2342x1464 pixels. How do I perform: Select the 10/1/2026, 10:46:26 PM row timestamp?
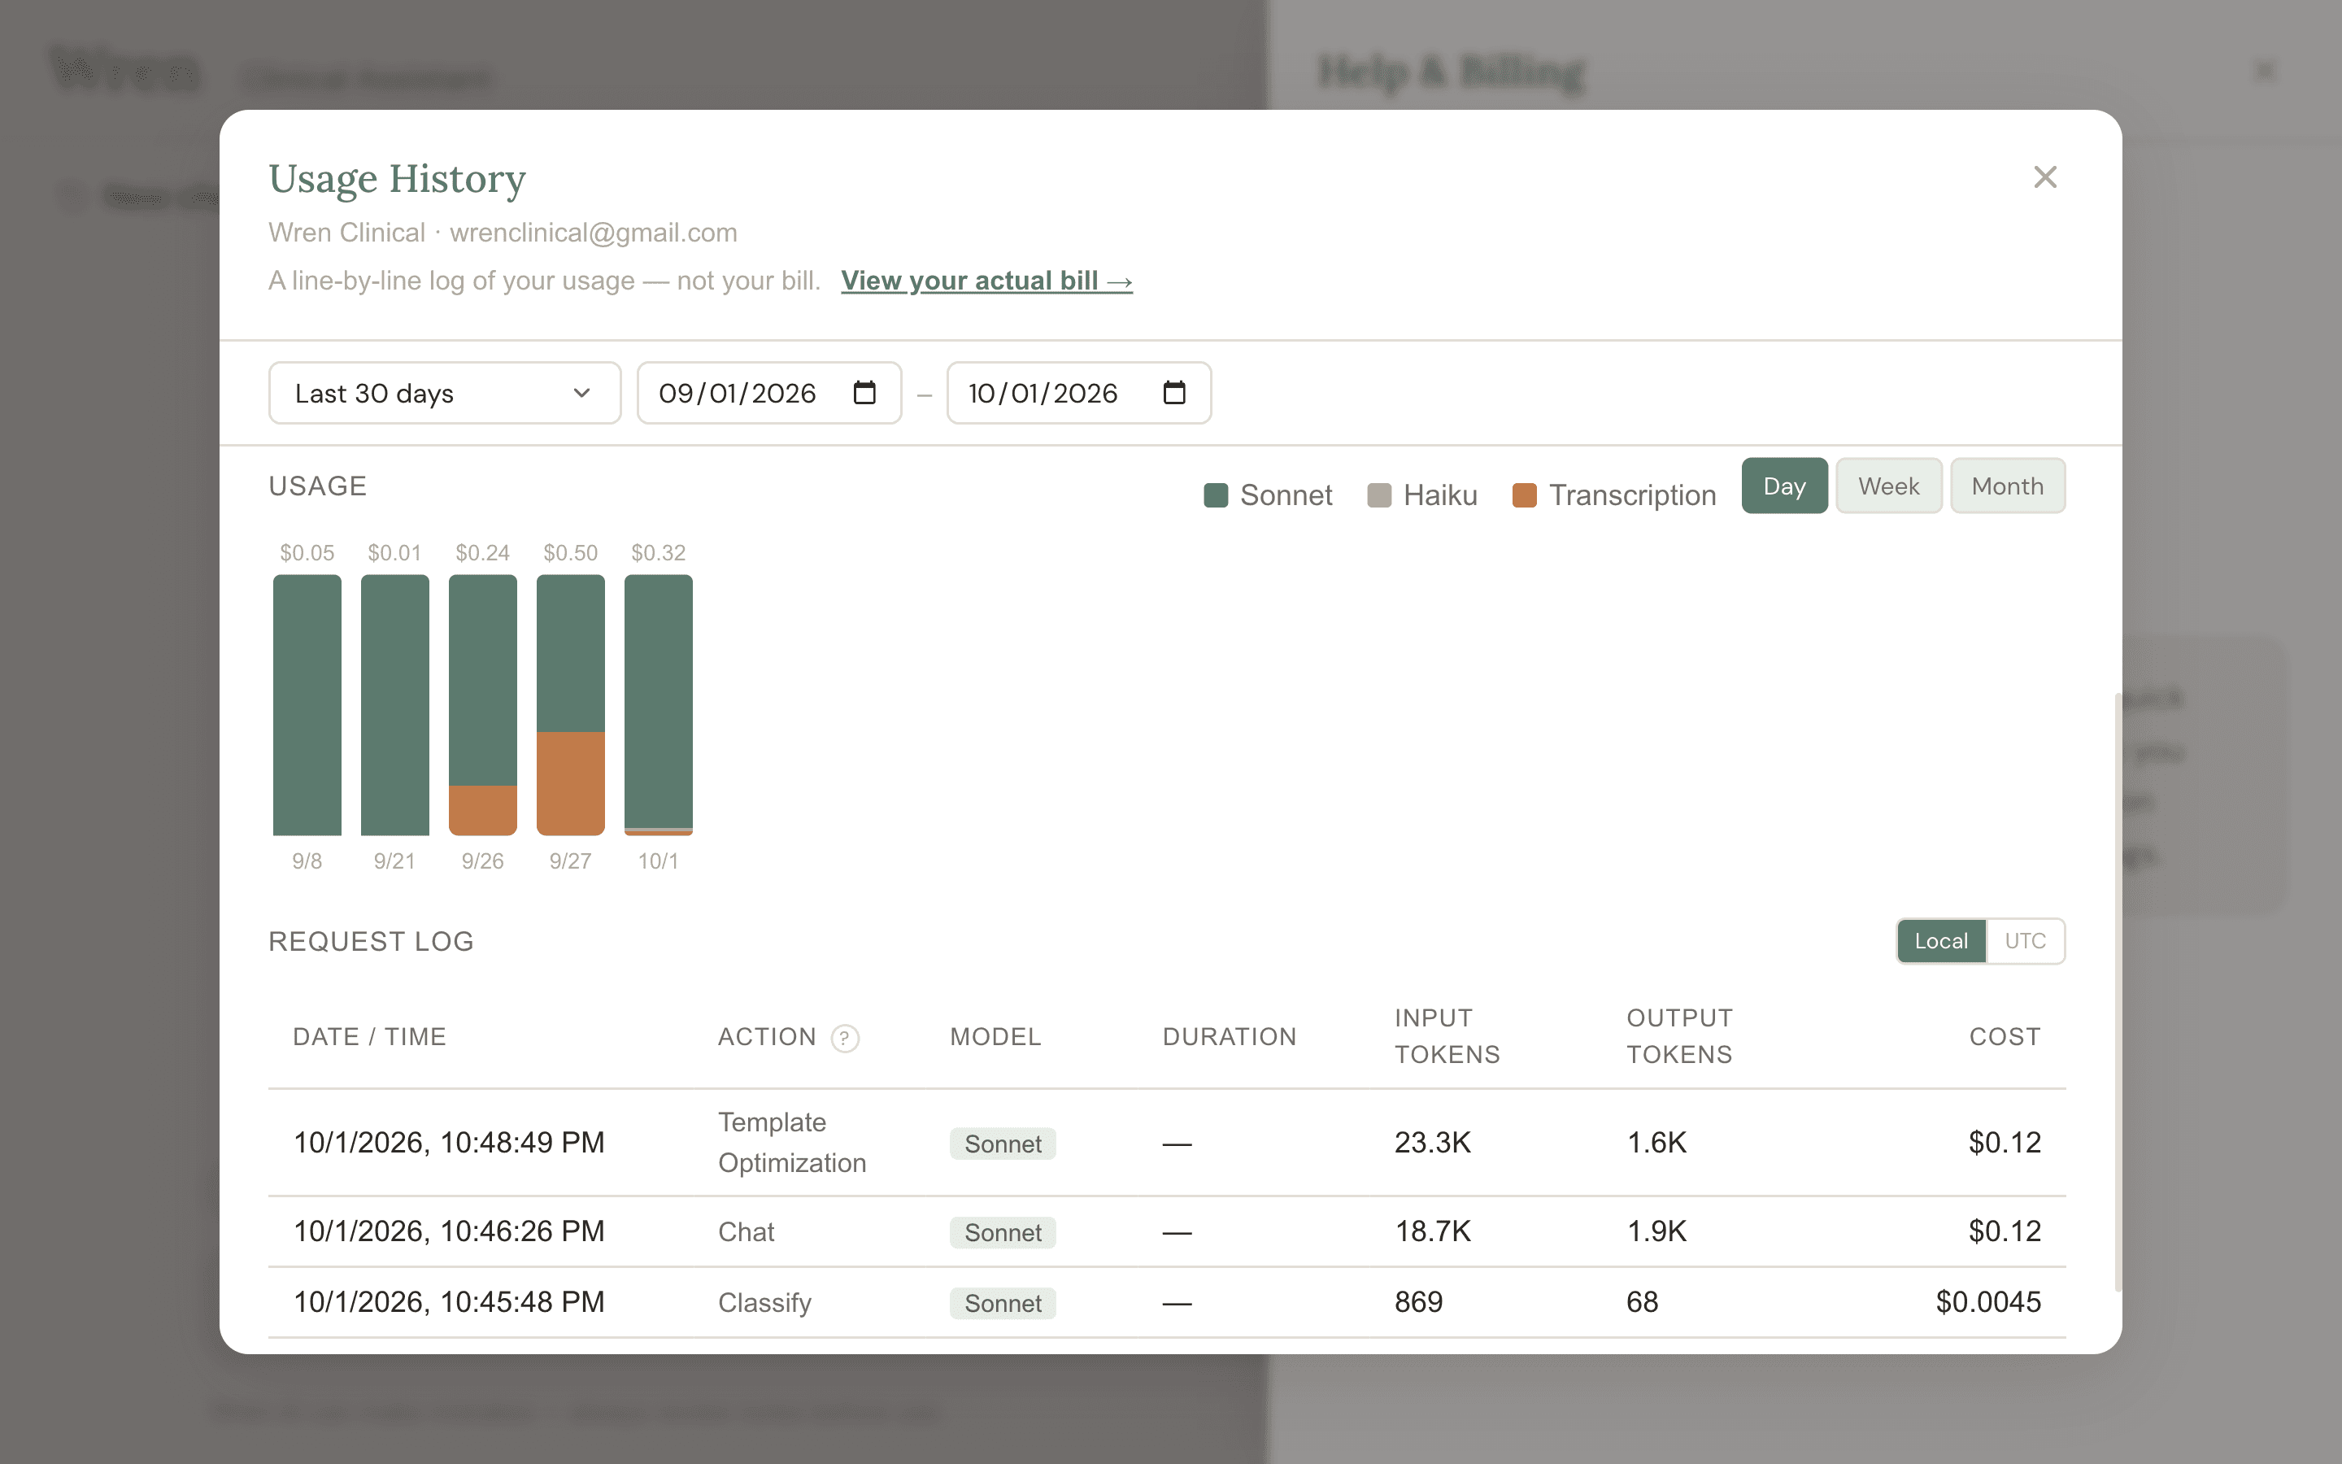449,1231
